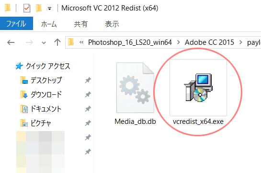Open the recent locations dropdown chevron
Image resolution: width=261 pixels, height=173 pixels.
(x=44, y=43)
